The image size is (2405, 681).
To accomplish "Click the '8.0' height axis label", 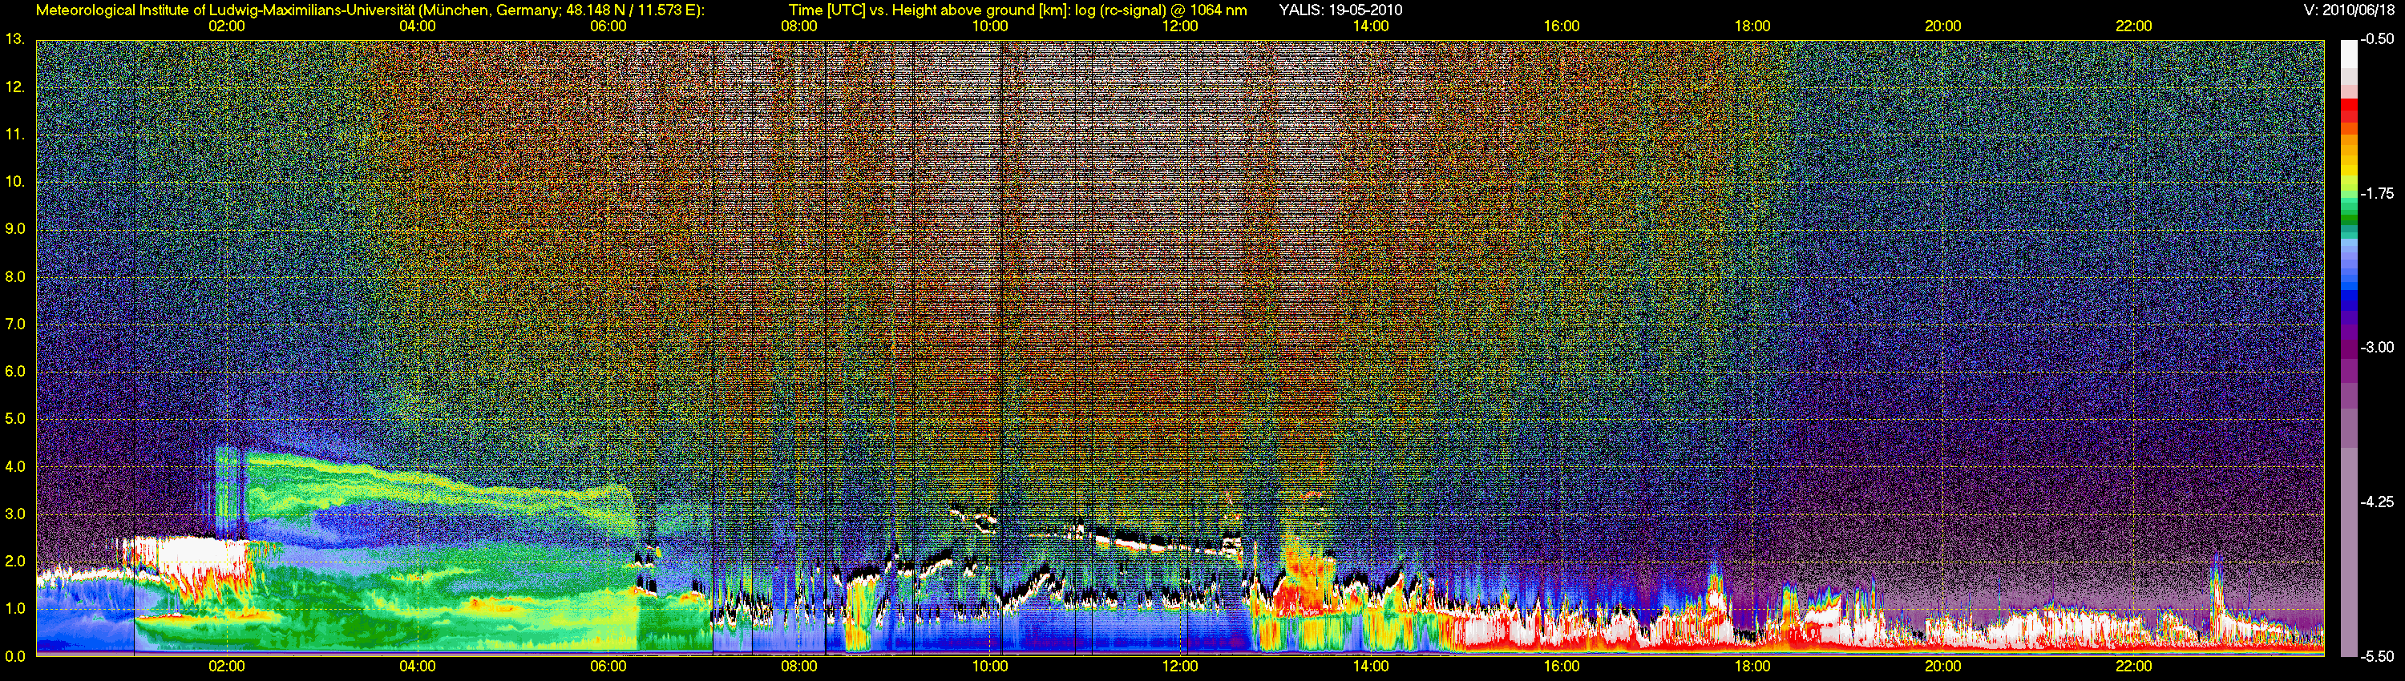I will point(15,277).
